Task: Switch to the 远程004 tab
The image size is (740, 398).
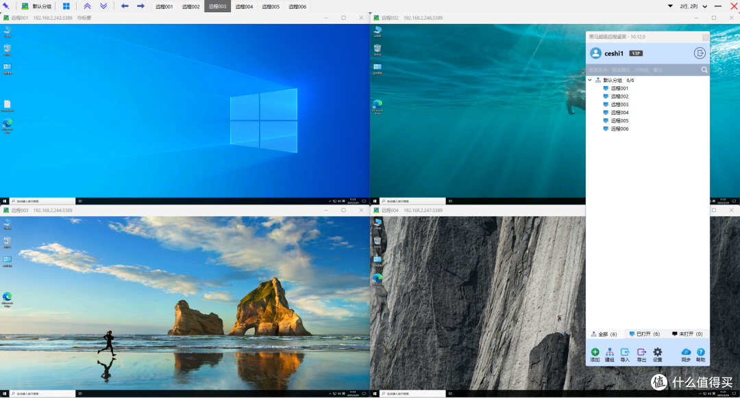Action: tap(244, 7)
